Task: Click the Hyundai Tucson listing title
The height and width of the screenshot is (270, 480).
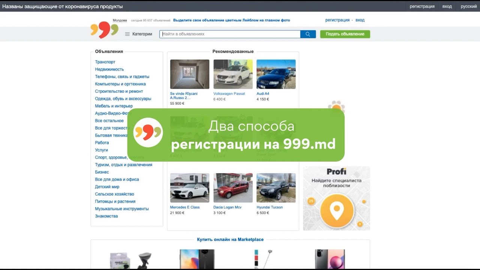Action: 270,207
